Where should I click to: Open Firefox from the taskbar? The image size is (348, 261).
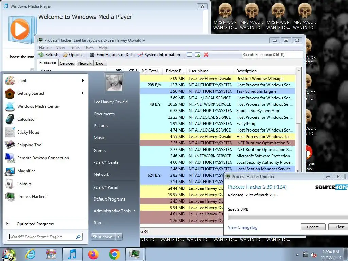(x=93, y=254)
